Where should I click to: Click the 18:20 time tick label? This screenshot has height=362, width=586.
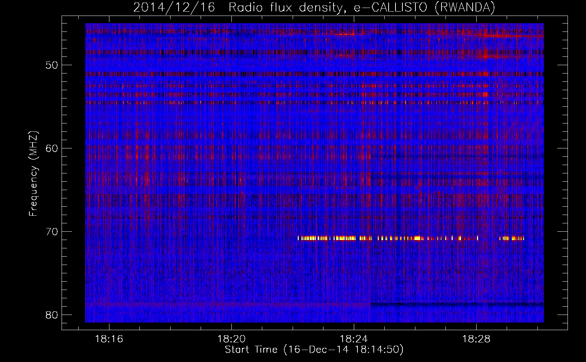pyautogui.click(x=231, y=339)
